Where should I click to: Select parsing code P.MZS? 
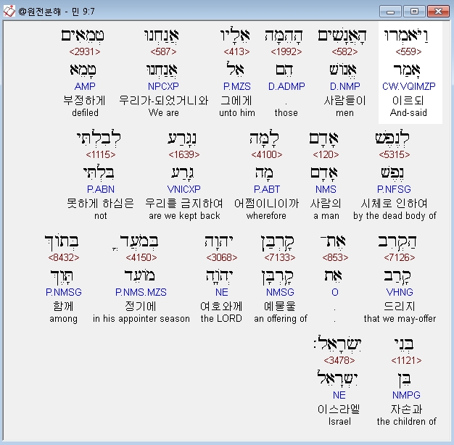pos(237,86)
